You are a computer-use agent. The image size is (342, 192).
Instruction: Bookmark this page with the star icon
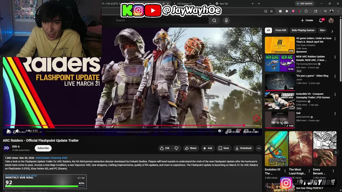point(271,11)
